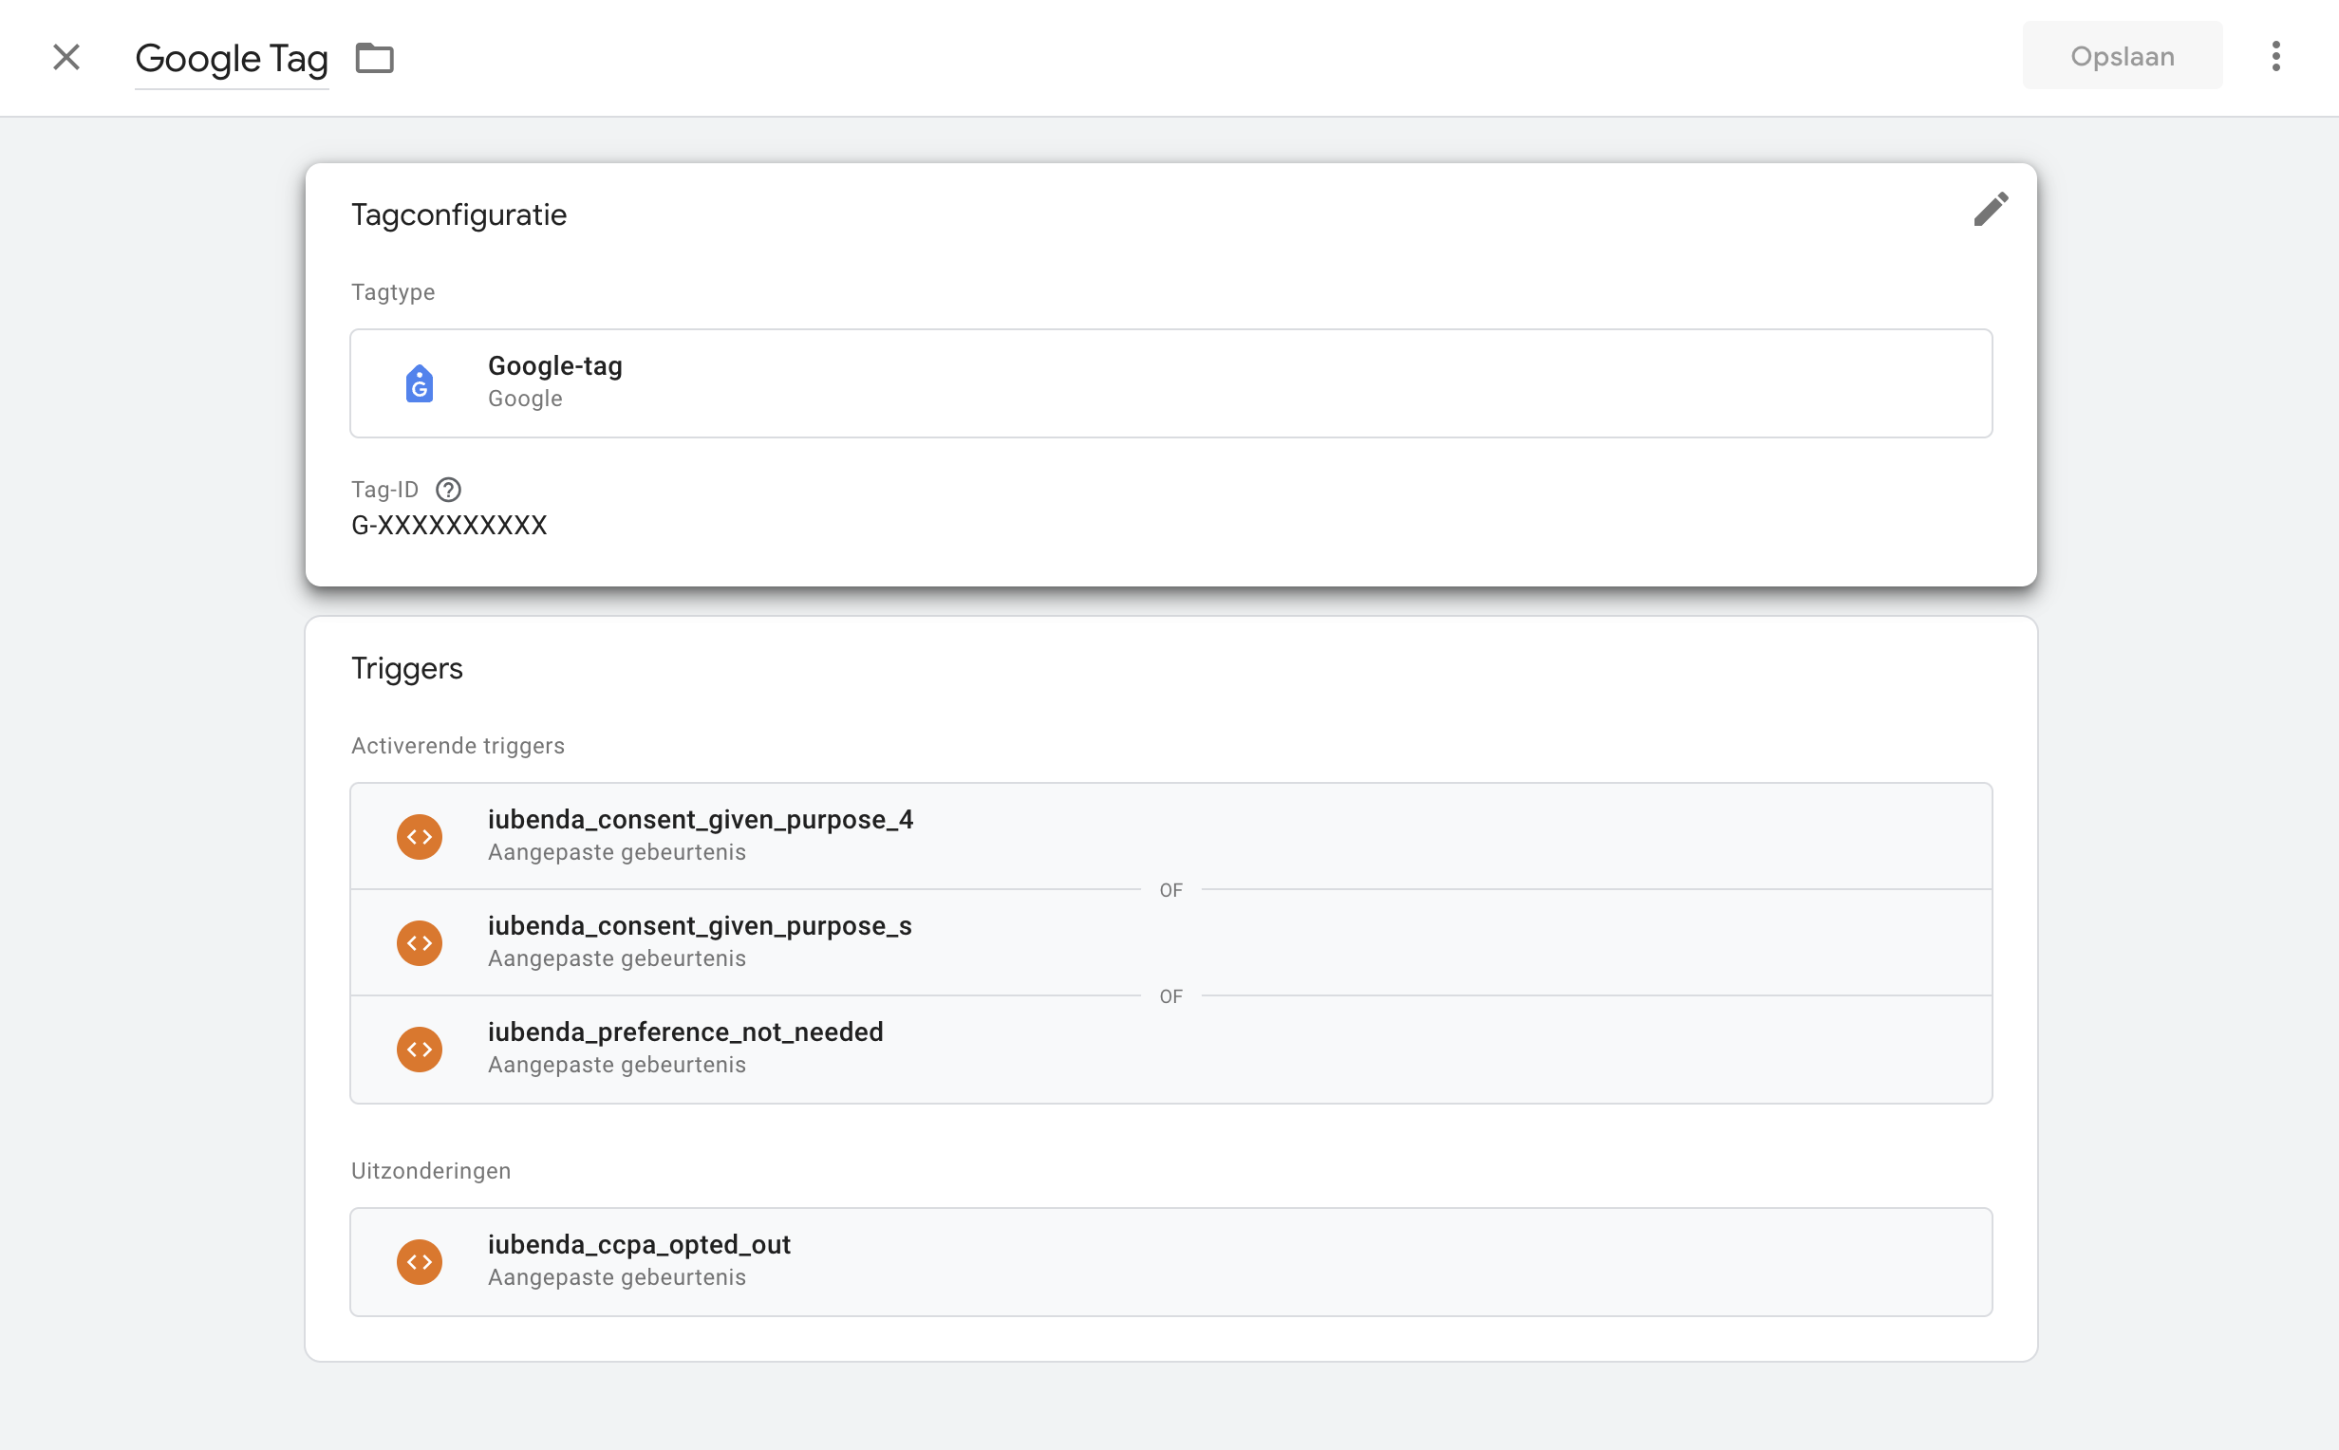Open the three-dot overflow menu

pyautogui.click(x=2276, y=57)
